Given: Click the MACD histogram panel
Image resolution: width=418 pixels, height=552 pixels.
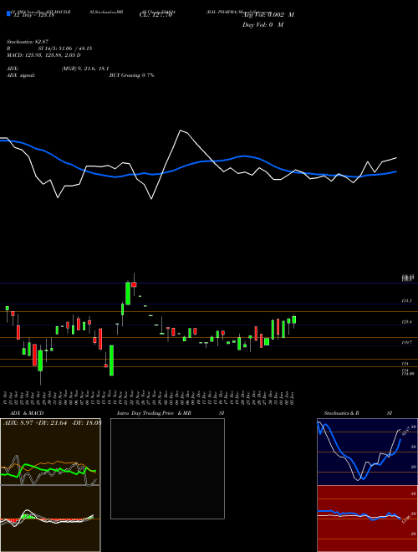Looking at the screenshot, I should (50, 519).
